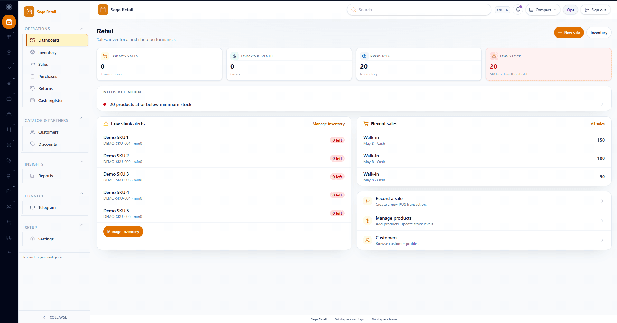Open the Compact density dropdown
The height and width of the screenshot is (323, 617).
(x=543, y=10)
